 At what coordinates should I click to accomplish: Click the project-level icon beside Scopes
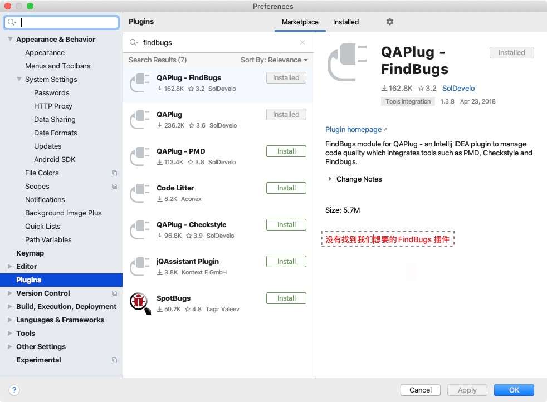pyautogui.click(x=114, y=186)
